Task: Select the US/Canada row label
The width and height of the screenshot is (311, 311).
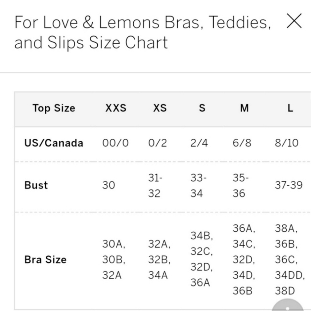Action: [54, 143]
